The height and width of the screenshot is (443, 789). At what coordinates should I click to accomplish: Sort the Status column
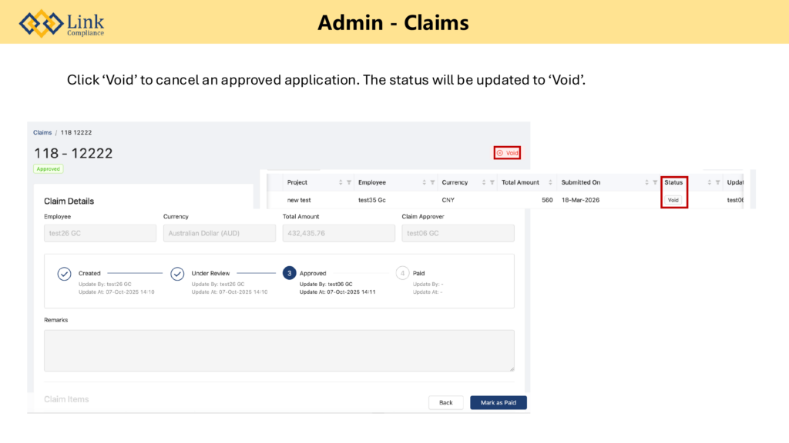click(x=709, y=182)
